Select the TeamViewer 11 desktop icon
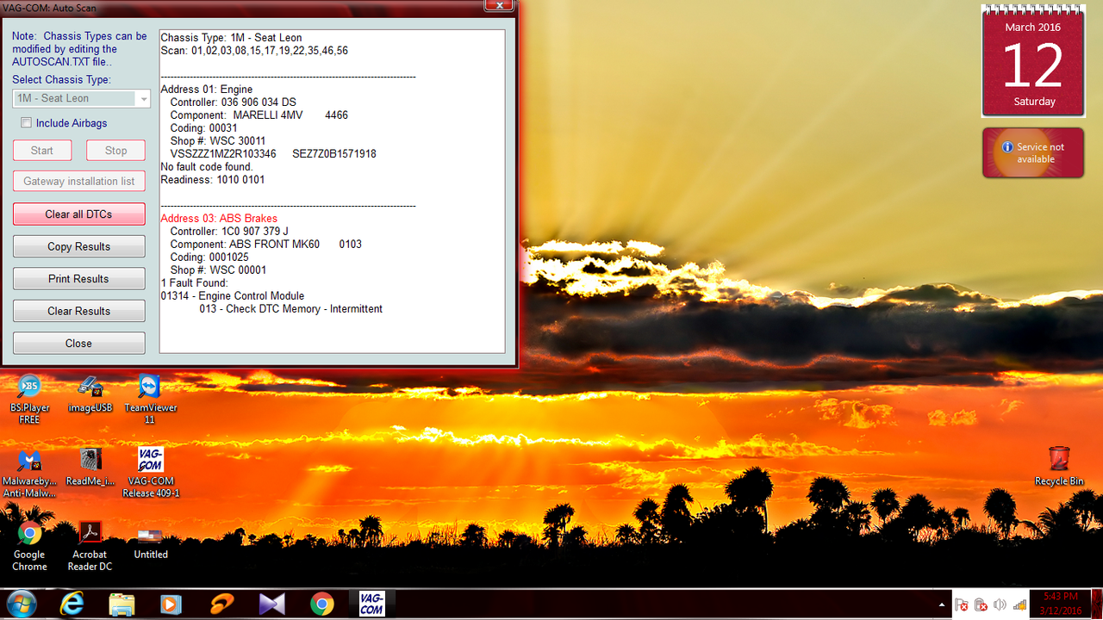 coord(150,400)
